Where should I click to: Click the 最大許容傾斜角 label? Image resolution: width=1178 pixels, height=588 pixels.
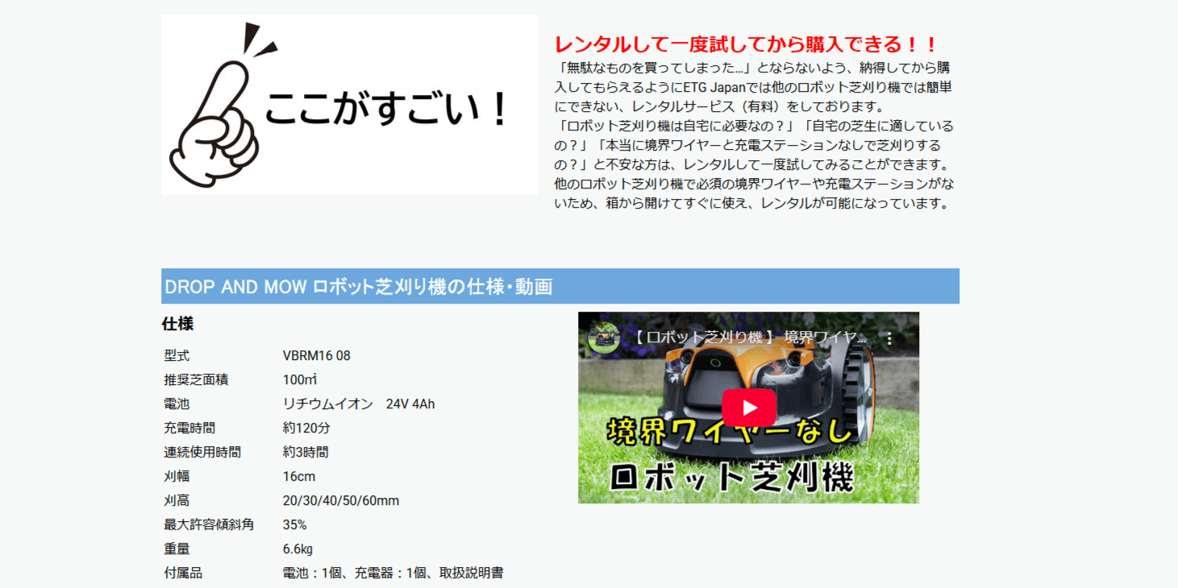(209, 524)
